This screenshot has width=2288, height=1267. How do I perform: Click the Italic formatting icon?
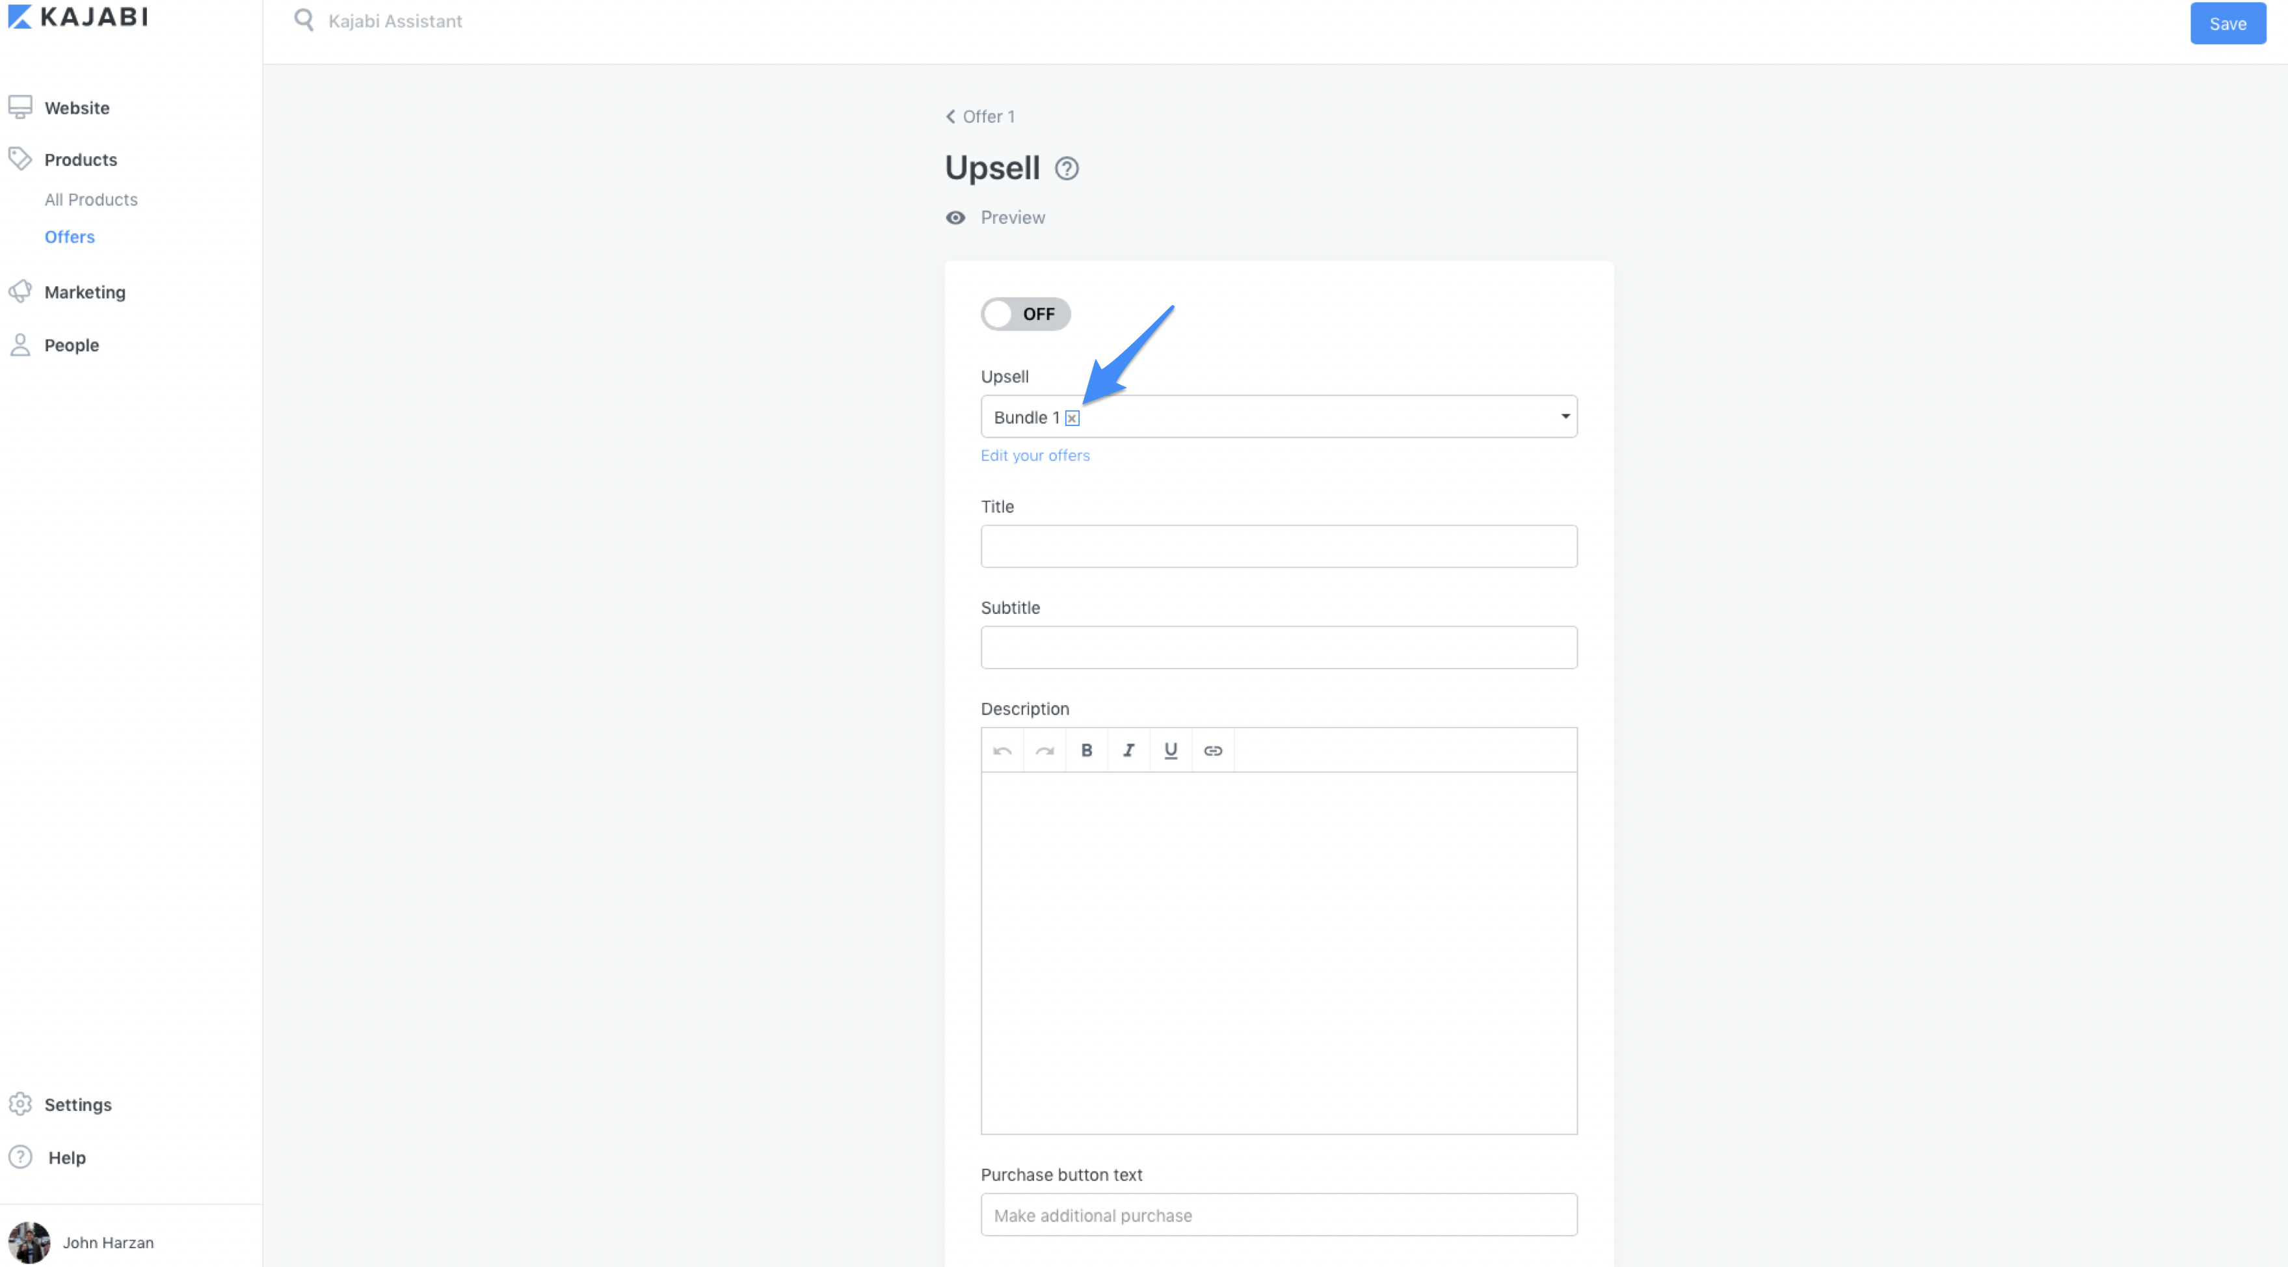pos(1128,750)
